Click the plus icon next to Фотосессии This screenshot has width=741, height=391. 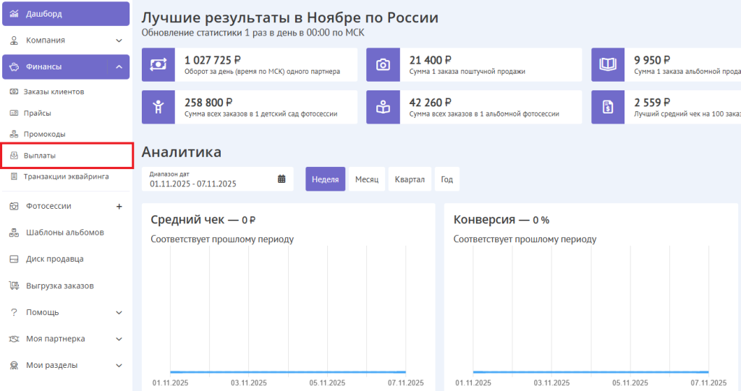point(119,206)
